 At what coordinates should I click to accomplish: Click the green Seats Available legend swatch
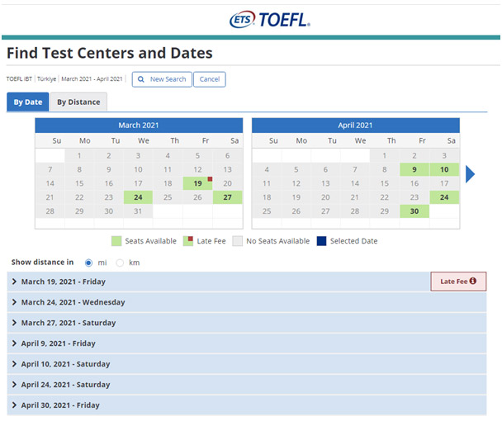(118, 241)
